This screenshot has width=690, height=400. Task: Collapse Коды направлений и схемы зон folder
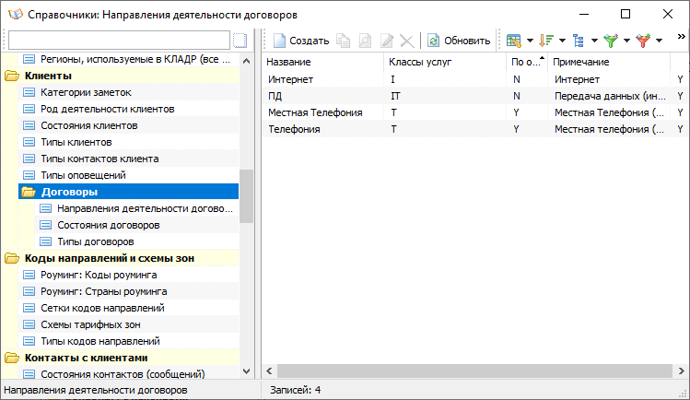(x=12, y=258)
